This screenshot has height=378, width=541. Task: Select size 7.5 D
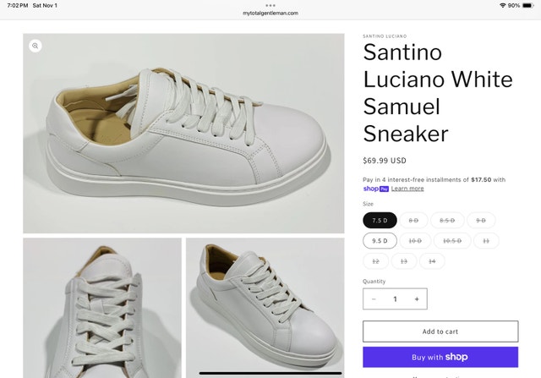[380, 220]
